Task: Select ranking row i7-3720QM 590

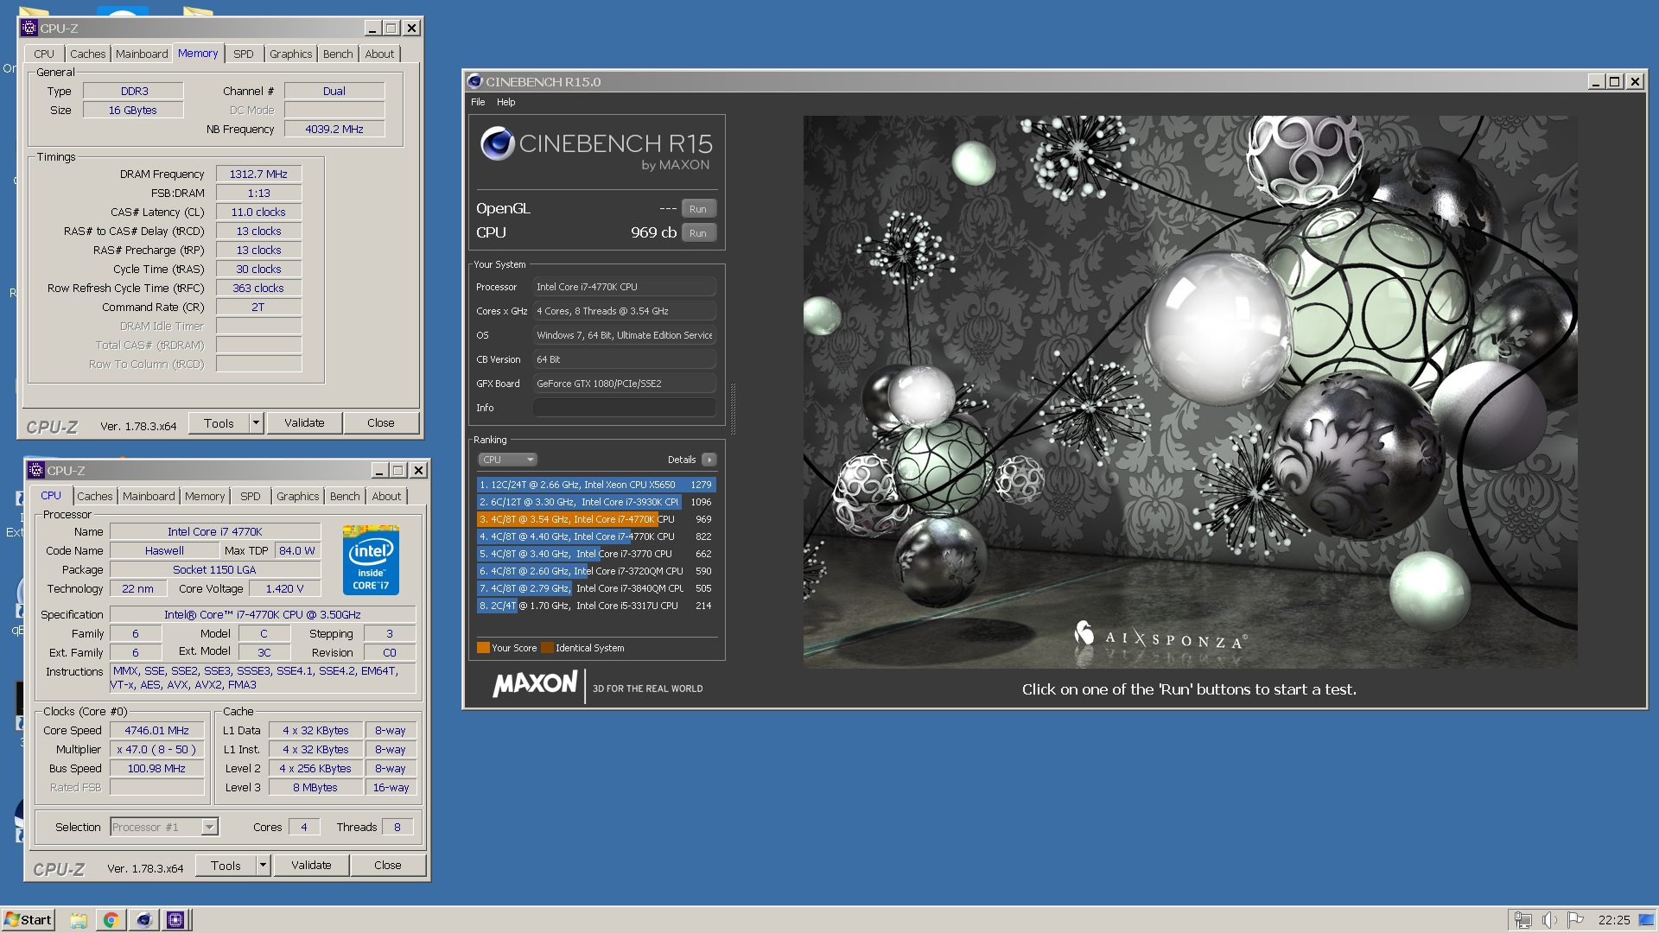Action: (x=596, y=571)
